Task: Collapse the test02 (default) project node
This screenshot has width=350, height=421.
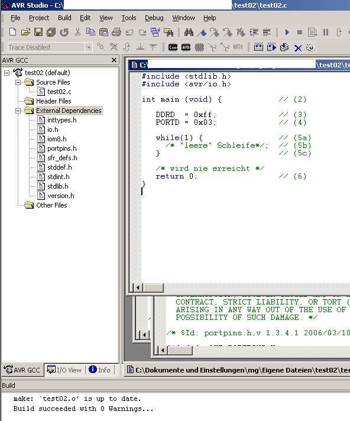Action: pyautogui.click(x=7, y=73)
